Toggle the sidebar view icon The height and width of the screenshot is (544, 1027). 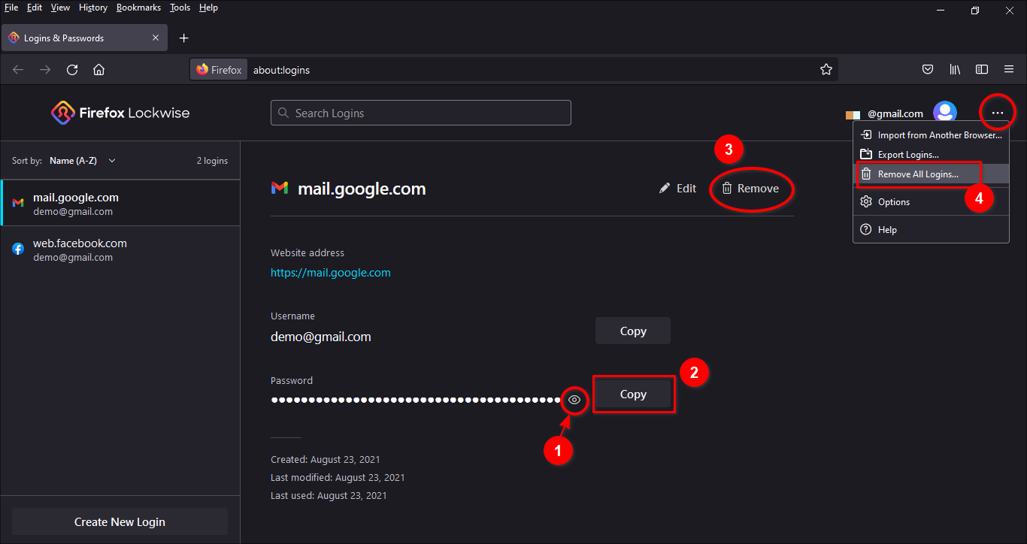[982, 70]
